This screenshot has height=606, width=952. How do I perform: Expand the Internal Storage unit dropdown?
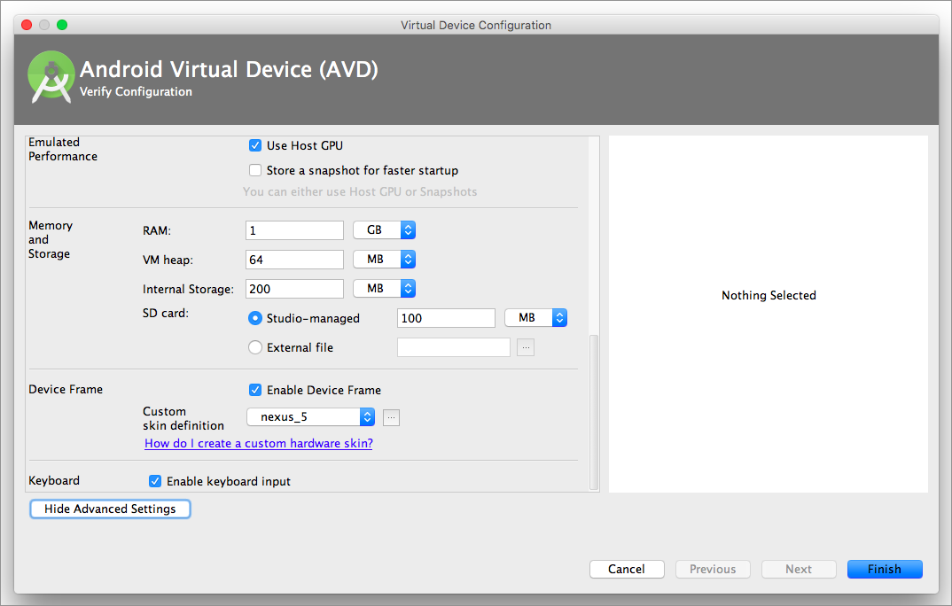[x=384, y=289]
